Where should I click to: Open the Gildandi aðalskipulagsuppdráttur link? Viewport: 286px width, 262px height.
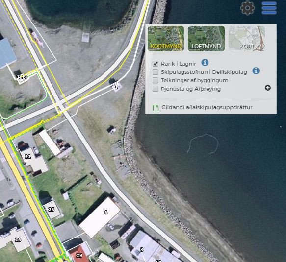207,107
